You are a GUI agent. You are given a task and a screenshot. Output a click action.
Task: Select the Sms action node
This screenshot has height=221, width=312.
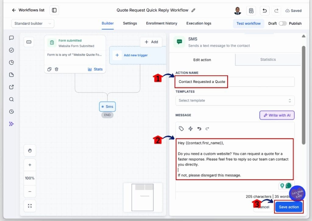pos(108,107)
